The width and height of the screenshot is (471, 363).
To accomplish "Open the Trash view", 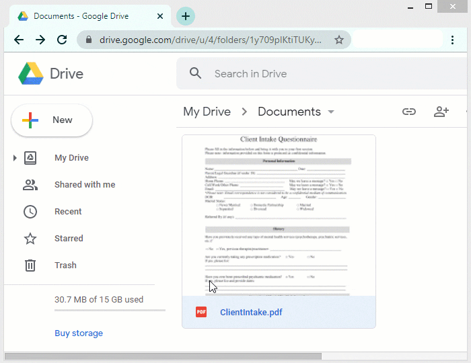I will point(65,266).
